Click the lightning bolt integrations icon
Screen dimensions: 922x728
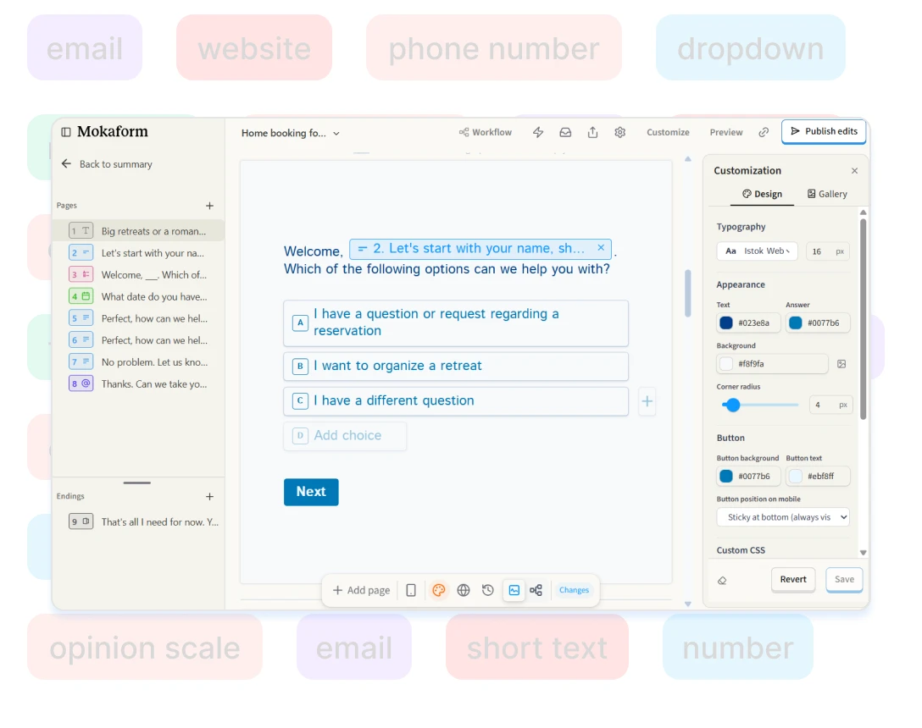pos(538,132)
